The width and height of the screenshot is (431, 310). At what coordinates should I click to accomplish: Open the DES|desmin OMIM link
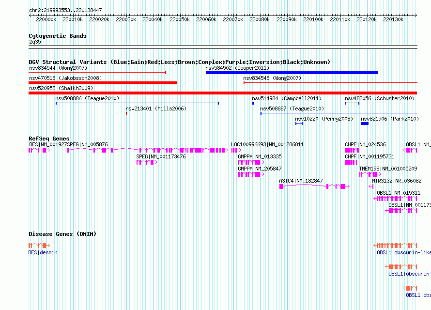click(x=43, y=252)
